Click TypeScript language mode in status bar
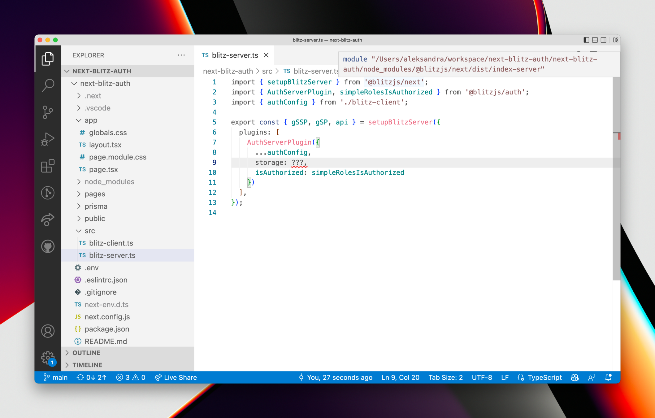 544,377
